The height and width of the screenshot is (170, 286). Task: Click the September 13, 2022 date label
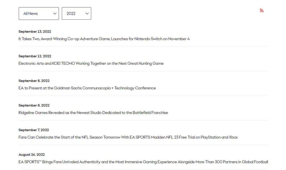coord(35,32)
